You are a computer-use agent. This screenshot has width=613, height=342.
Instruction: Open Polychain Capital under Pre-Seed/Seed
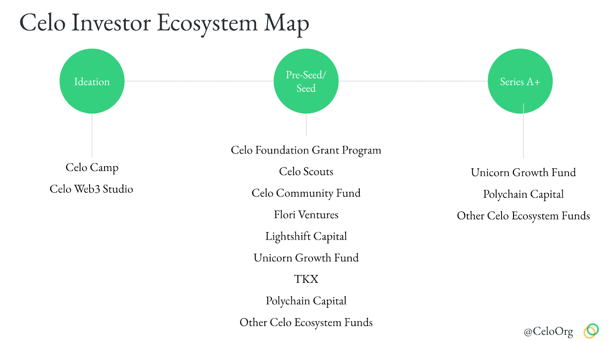click(306, 301)
